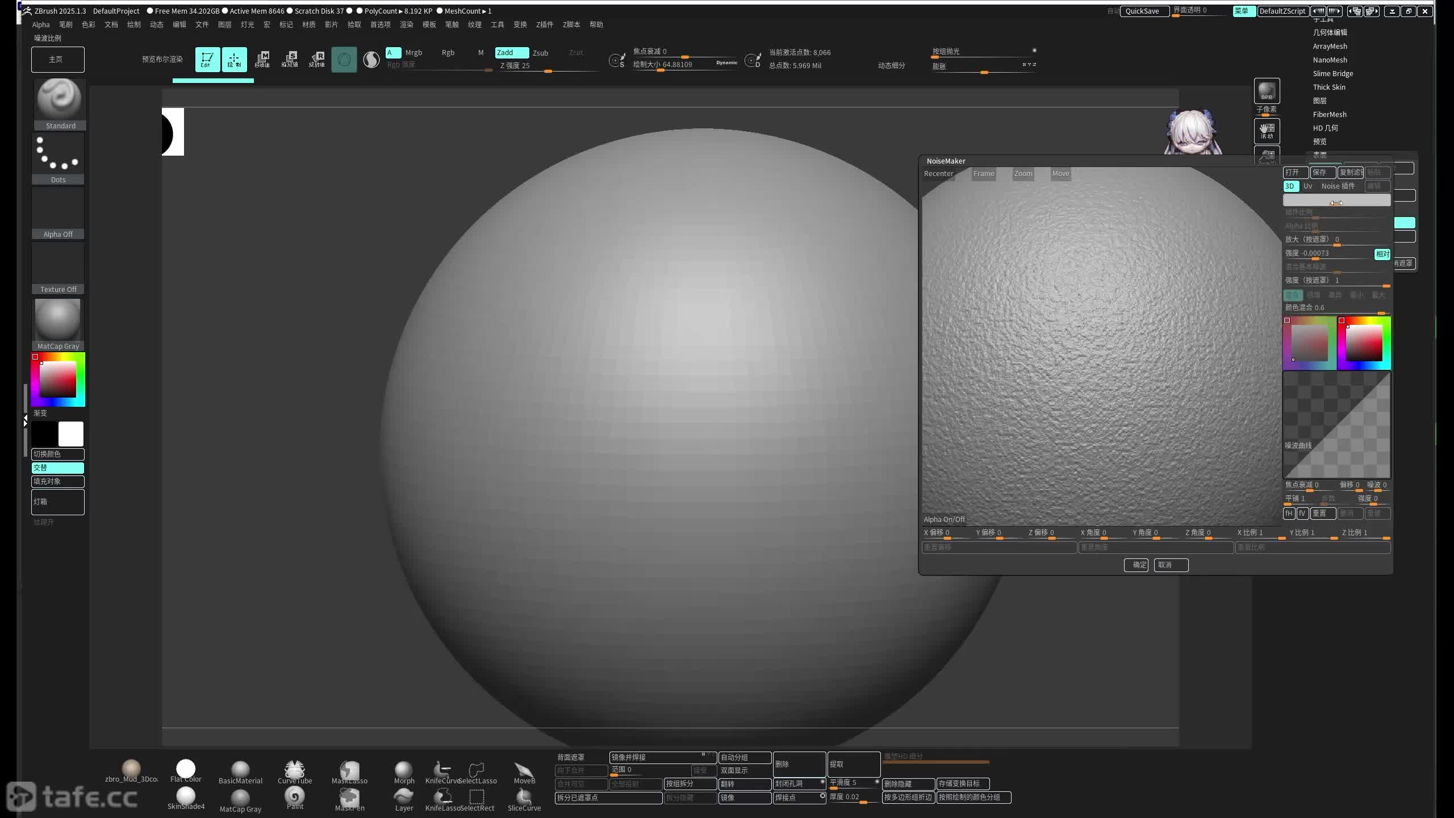This screenshot has width=1454, height=818.
Task: Activate the Edit mode icon
Action: (x=207, y=60)
